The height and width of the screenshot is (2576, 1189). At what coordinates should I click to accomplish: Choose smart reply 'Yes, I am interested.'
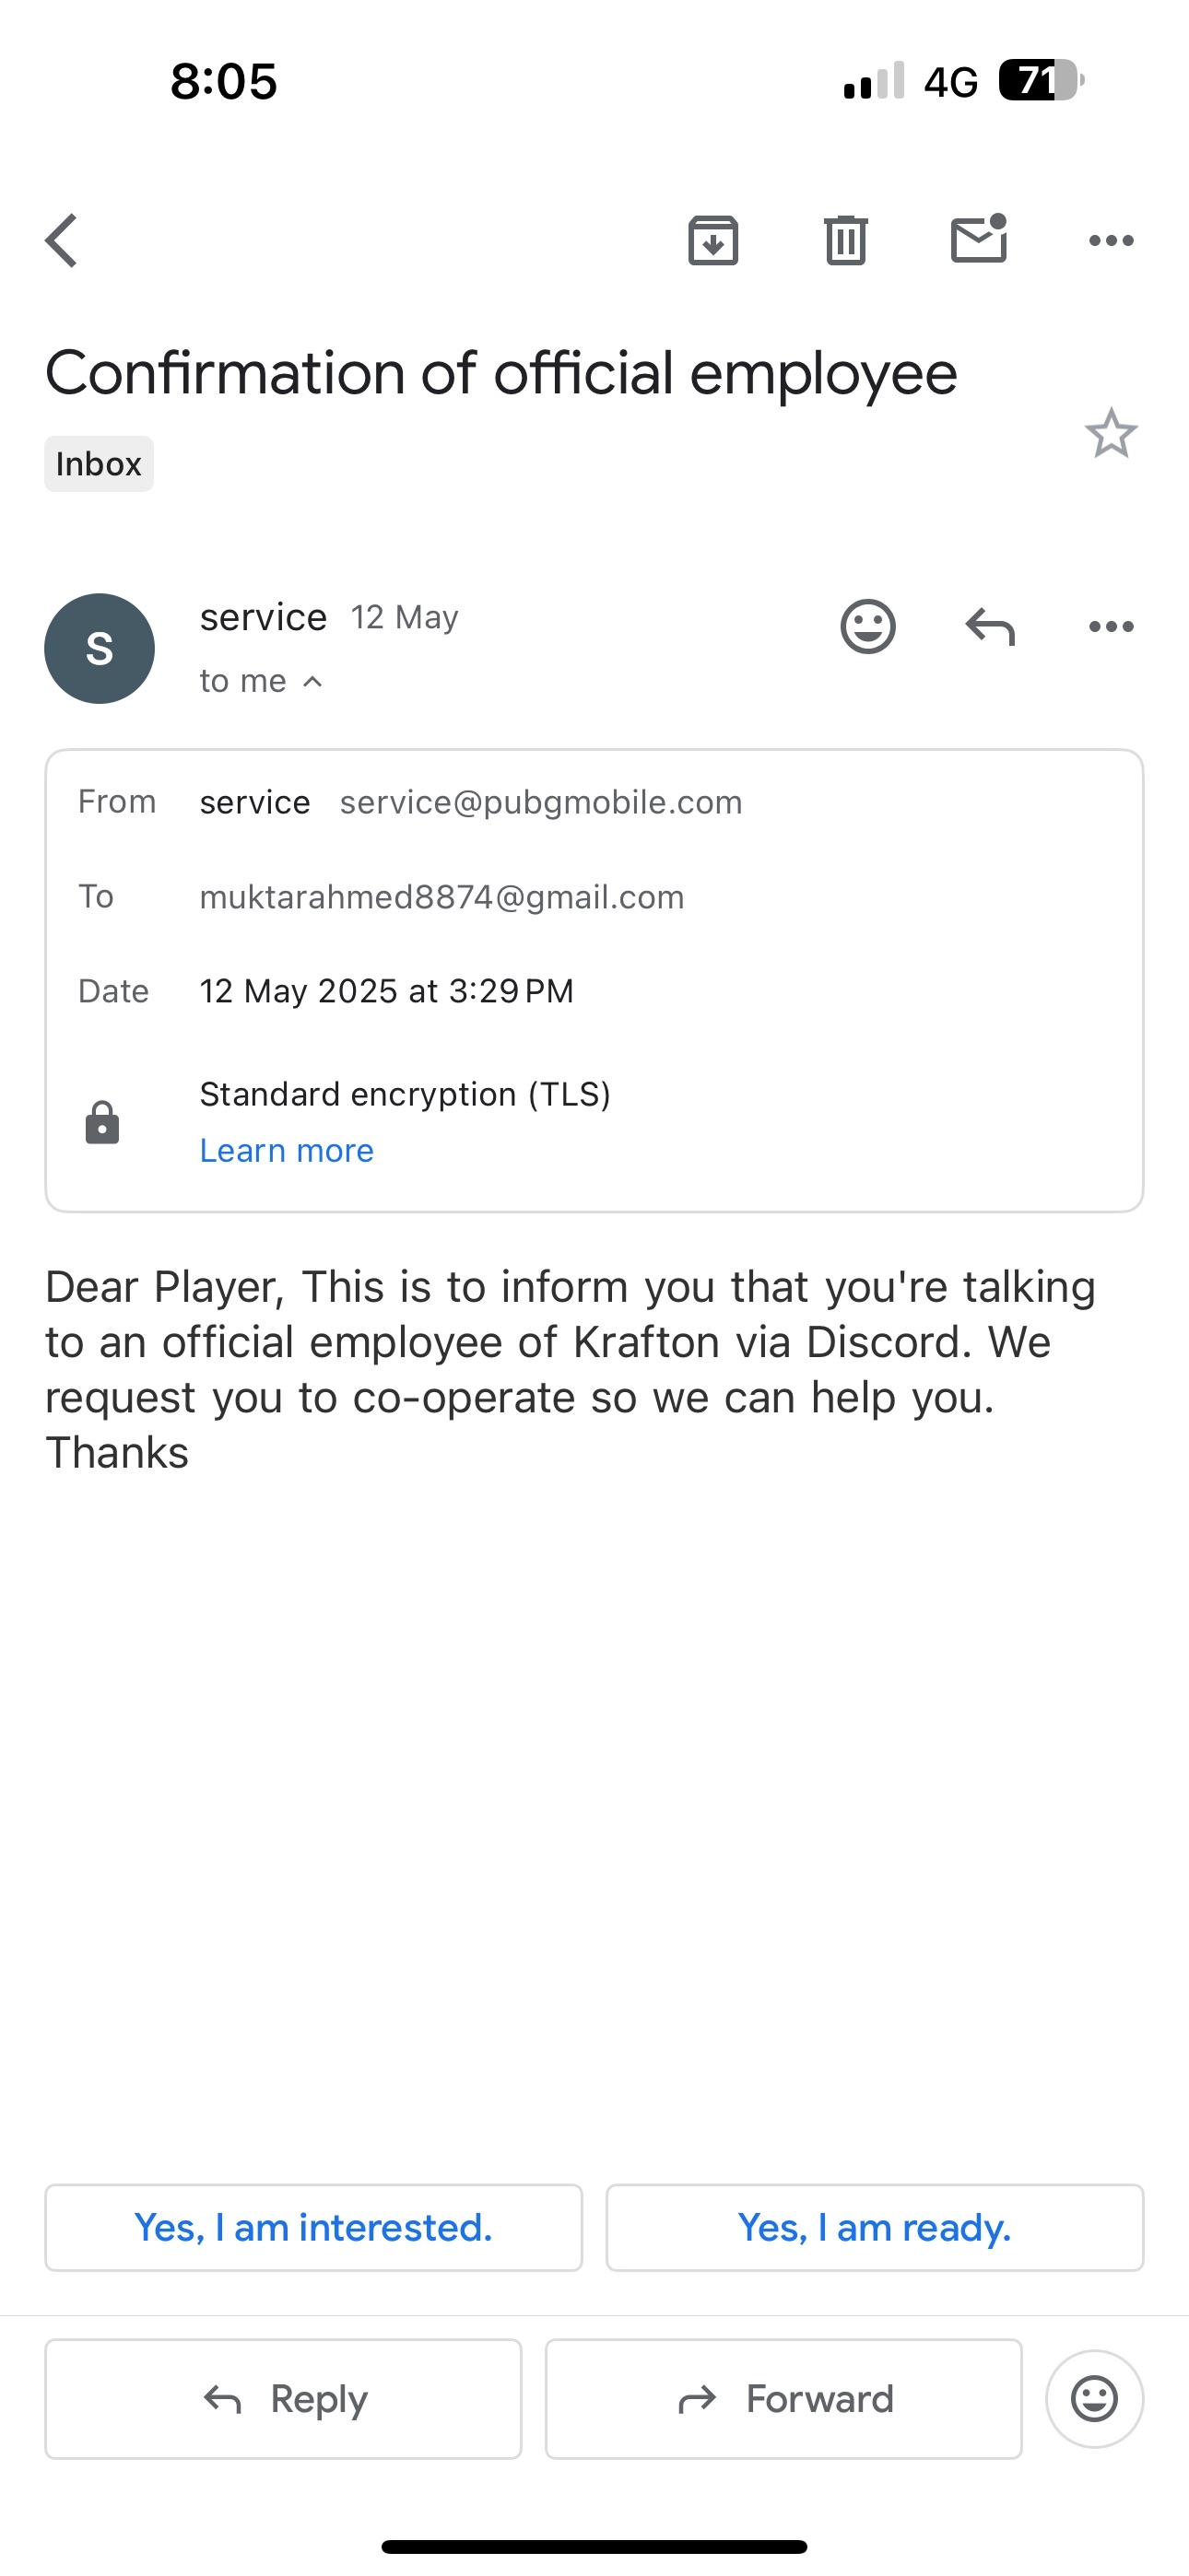[313, 2228]
